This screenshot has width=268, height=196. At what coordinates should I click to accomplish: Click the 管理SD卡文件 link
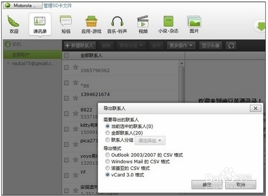(x=58, y=6)
